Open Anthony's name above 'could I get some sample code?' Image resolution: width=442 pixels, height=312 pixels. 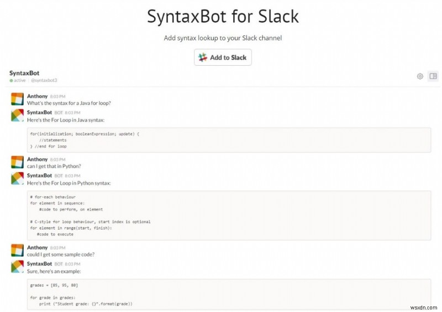[x=37, y=247]
